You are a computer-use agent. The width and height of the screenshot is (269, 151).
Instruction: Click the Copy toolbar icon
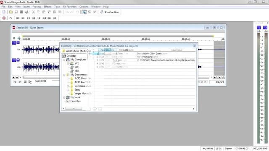click(x=39, y=12)
